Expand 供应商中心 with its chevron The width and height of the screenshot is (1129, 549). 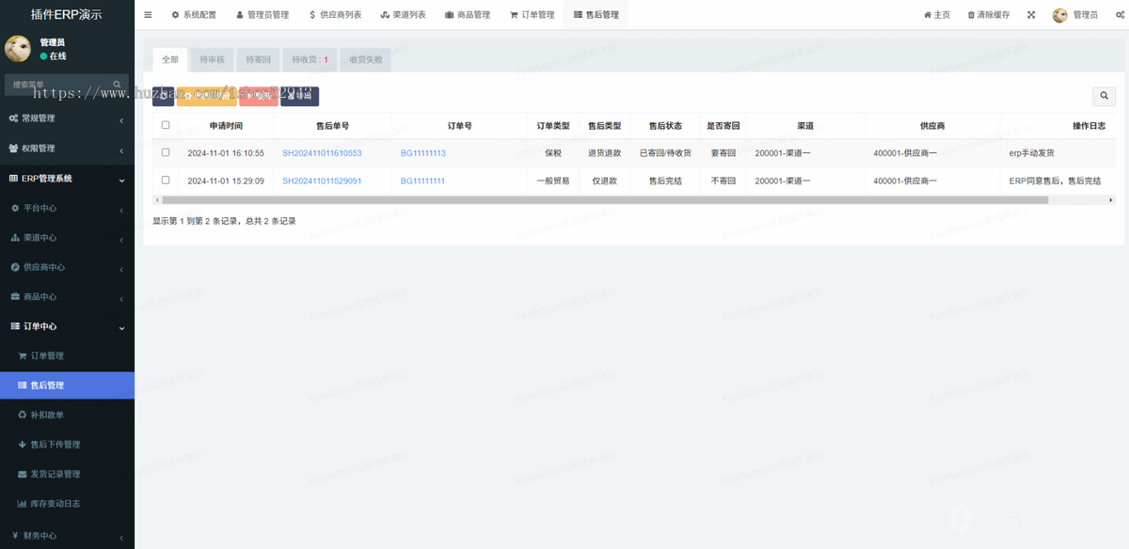point(121,268)
